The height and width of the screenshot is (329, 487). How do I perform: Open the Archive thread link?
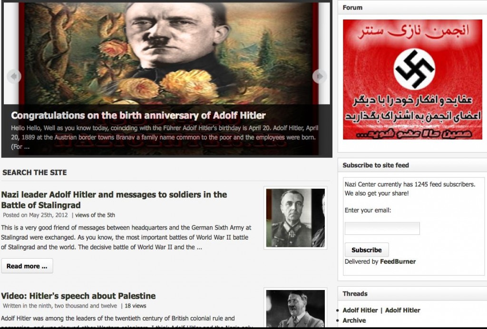(x=354, y=320)
